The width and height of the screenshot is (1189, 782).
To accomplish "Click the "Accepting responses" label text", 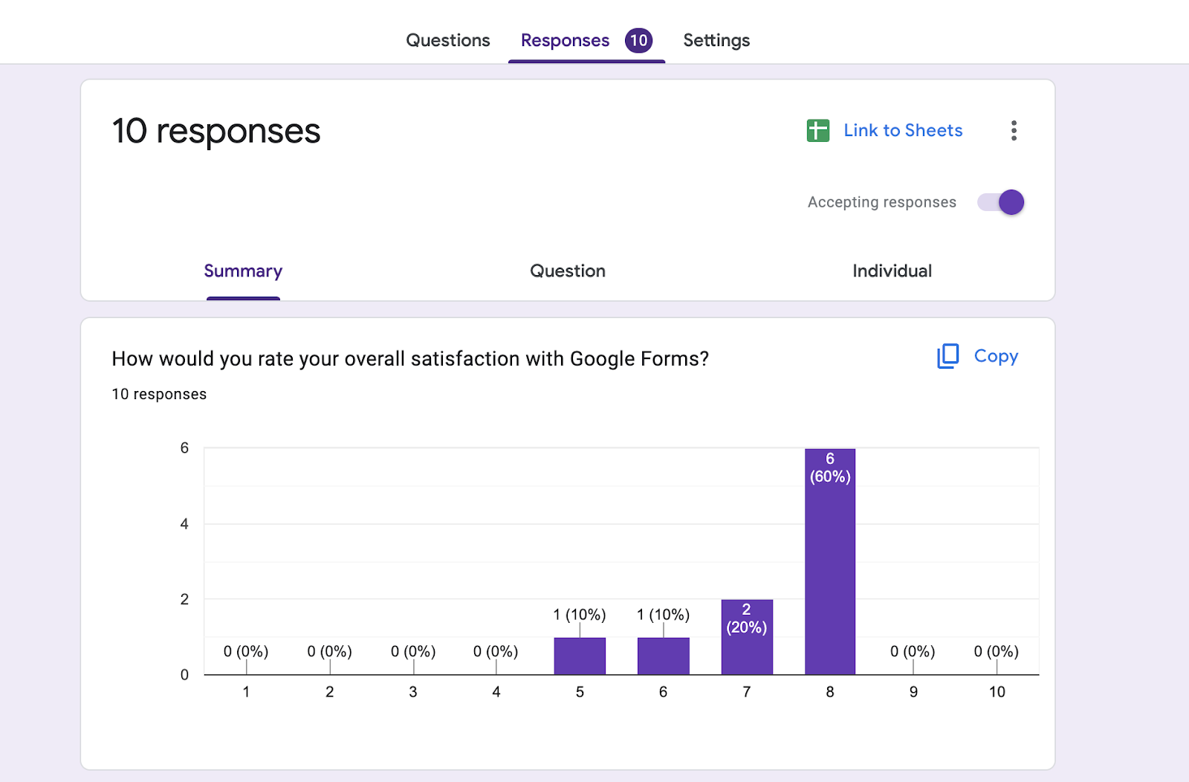I will click(881, 202).
